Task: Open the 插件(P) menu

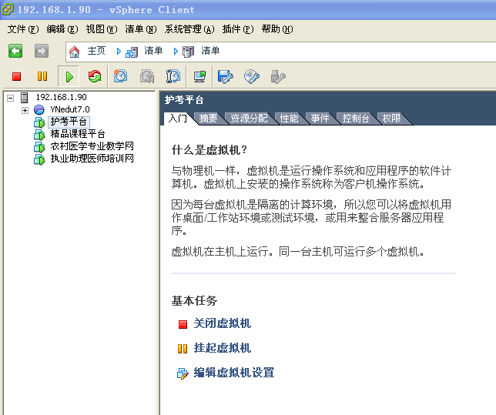Action: (238, 29)
